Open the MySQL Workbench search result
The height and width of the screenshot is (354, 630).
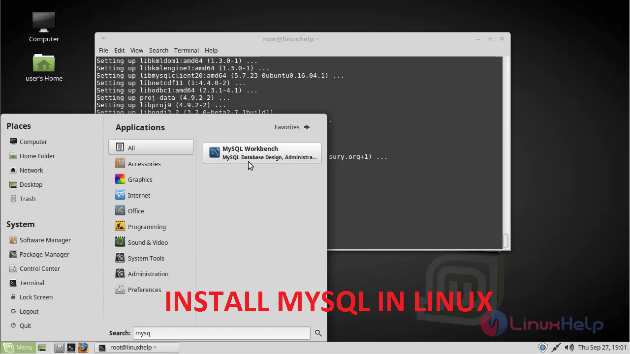(x=262, y=152)
